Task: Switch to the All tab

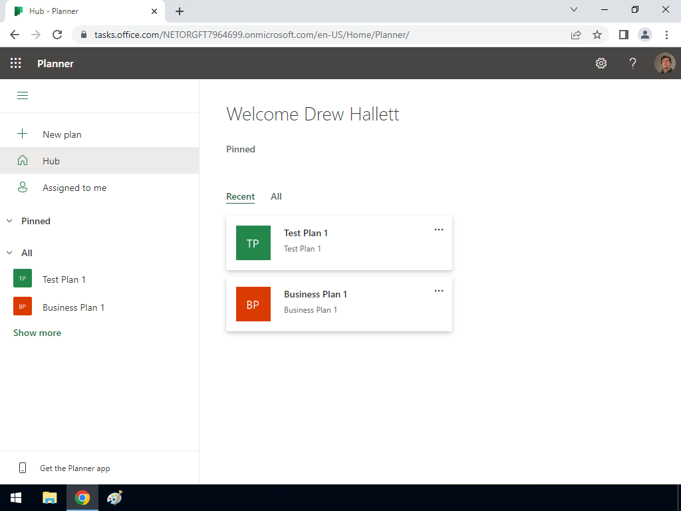Action: [276, 196]
